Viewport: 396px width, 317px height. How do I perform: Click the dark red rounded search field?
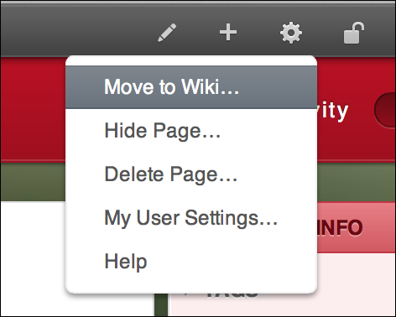coord(385,110)
